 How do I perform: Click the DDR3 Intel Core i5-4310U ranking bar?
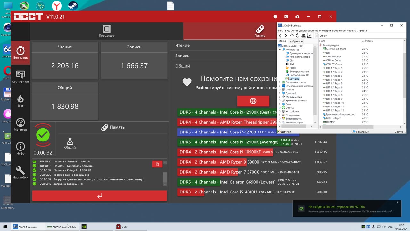[191, 192]
